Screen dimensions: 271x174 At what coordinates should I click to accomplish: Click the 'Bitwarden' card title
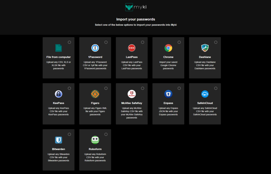point(58,149)
